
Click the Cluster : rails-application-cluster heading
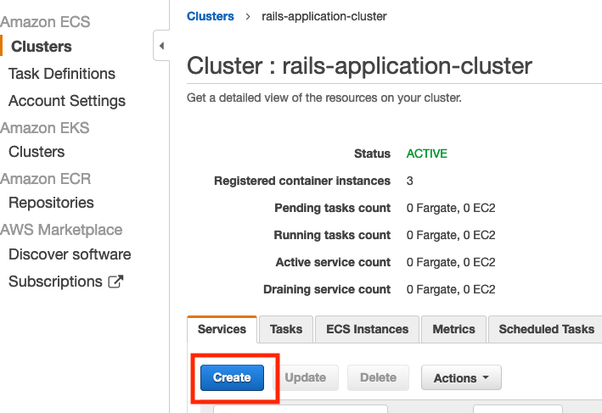359,65
